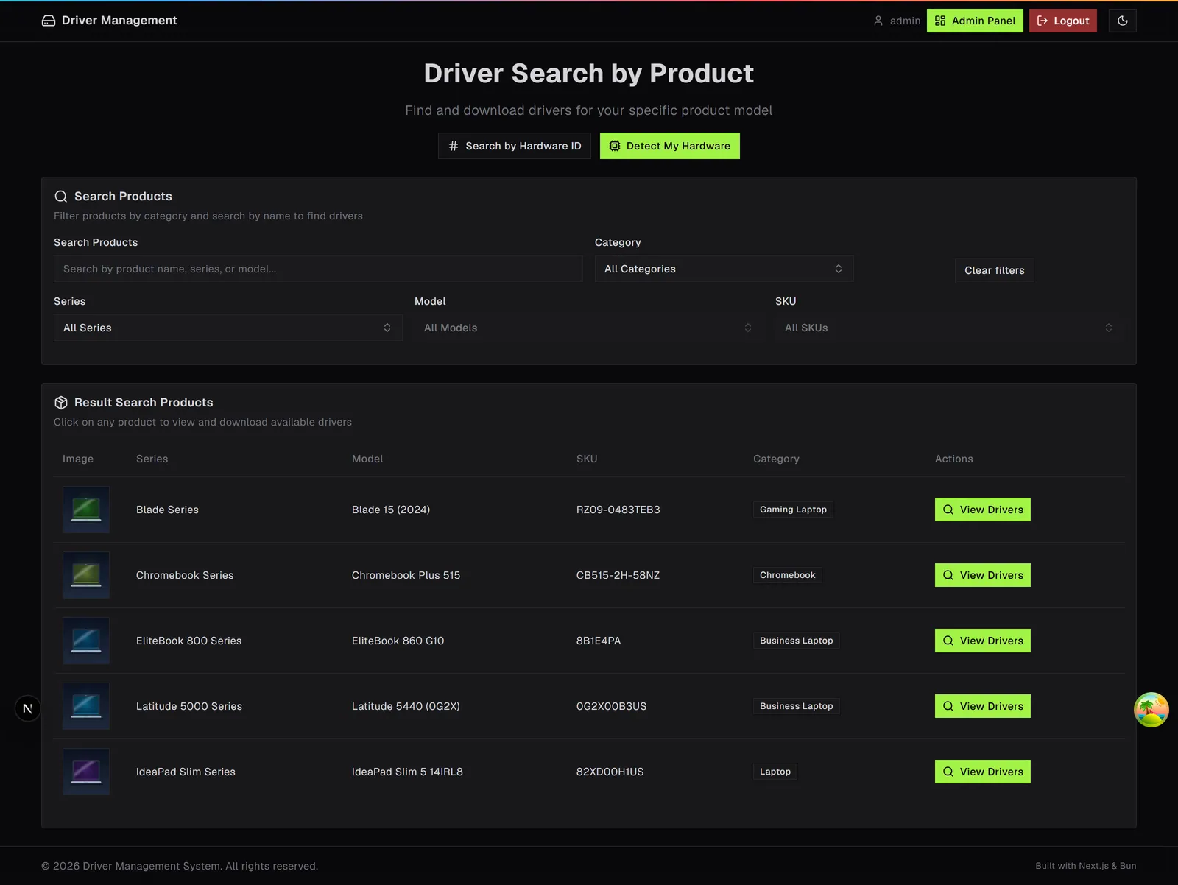
Task: Click Business Laptop badge in EliteBook row
Action: [796, 641]
